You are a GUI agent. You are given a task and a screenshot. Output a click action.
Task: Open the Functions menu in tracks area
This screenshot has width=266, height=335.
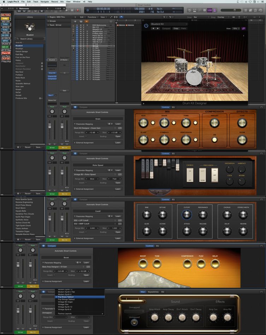pos(93,17)
